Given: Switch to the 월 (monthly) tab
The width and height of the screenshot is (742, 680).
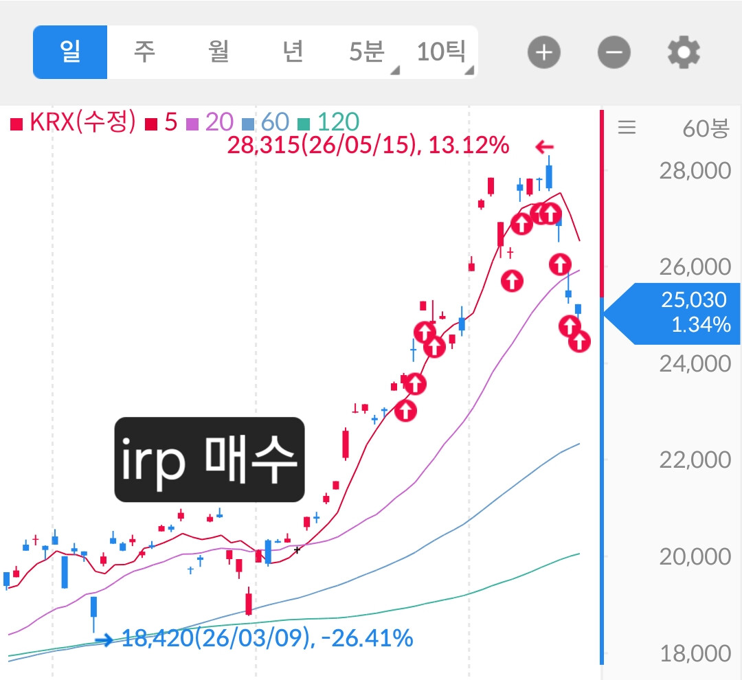Looking at the screenshot, I should click(x=218, y=52).
